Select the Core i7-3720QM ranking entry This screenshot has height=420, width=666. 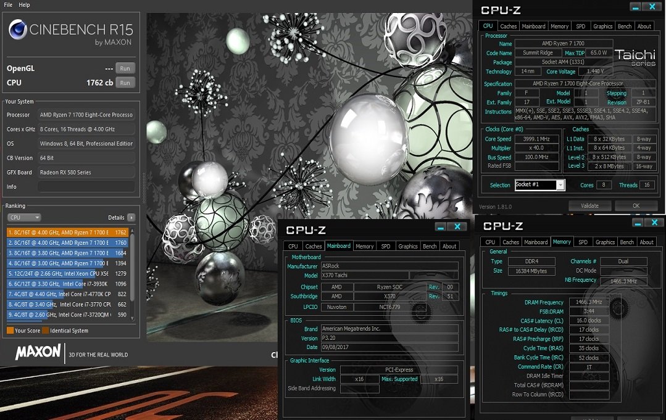pyautogui.click(x=67, y=315)
